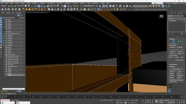Toggle visibility eye of Group001

[x=5, y=35]
